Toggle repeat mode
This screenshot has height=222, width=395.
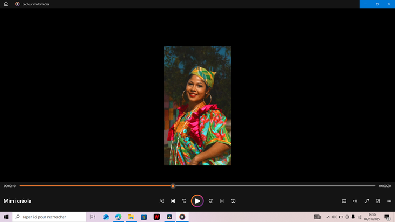(233, 201)
